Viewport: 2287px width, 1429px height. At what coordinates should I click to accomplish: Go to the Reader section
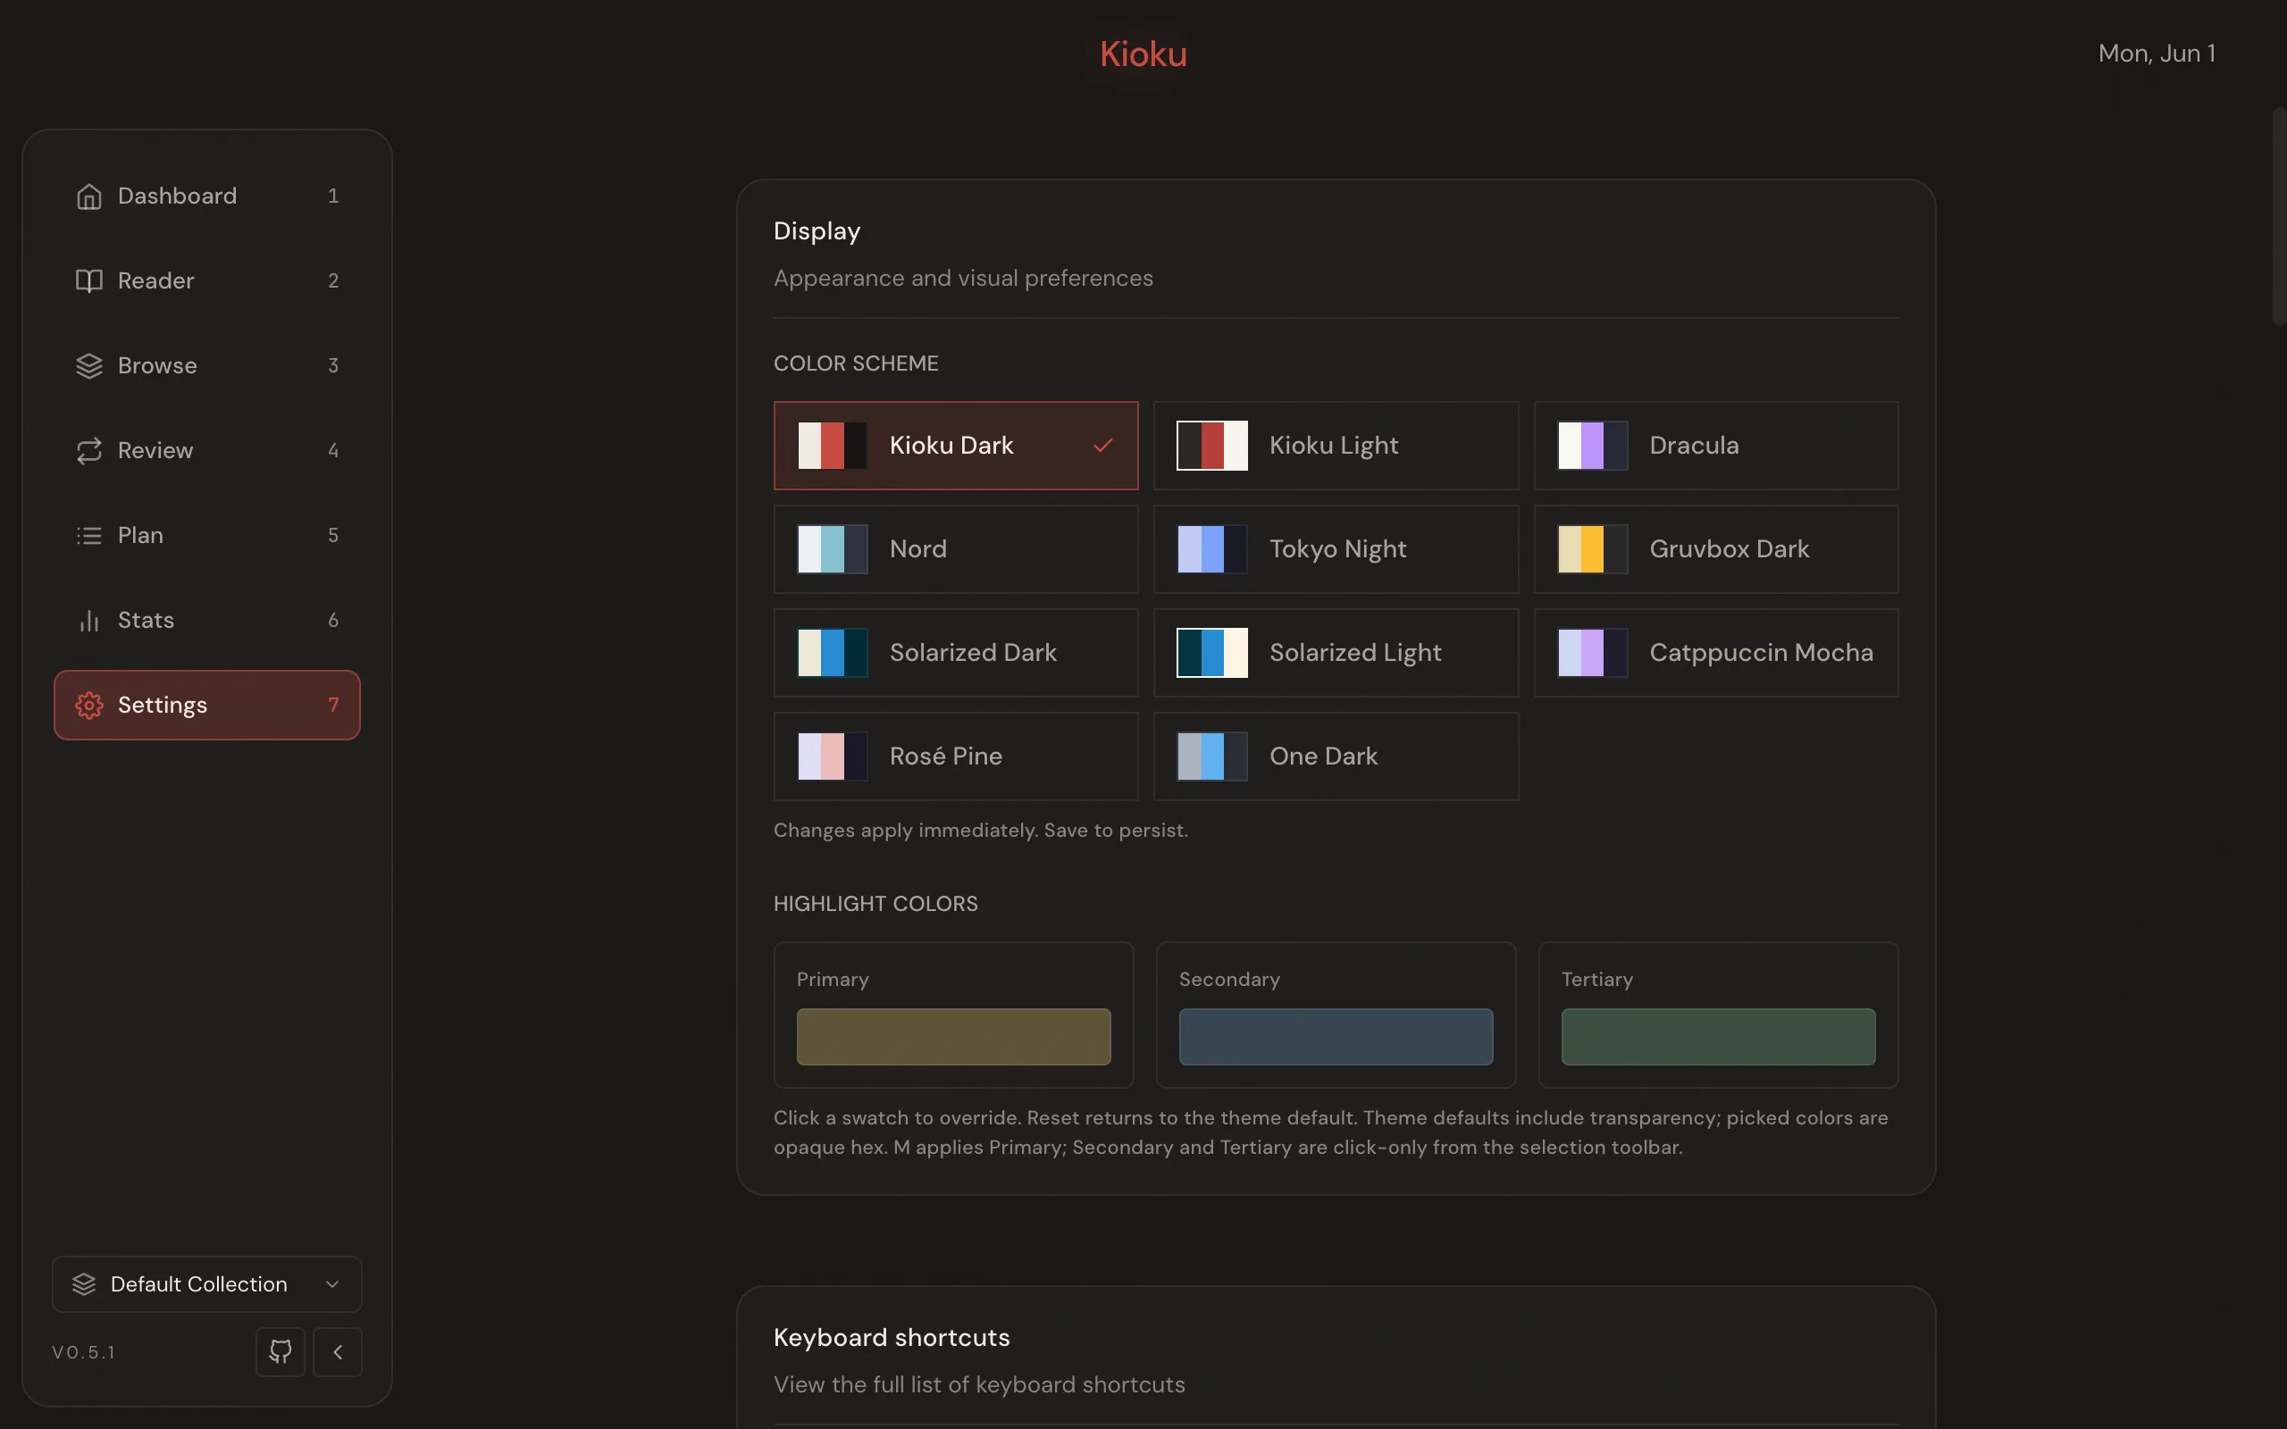pos(207,280)
